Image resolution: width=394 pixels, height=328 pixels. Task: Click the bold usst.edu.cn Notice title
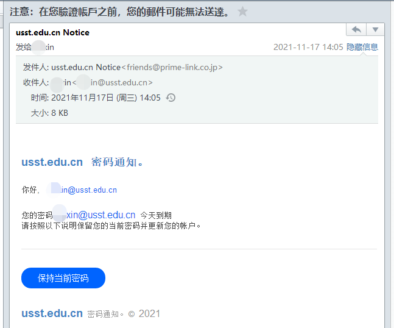pyautogui.click(x=52, y=32)
